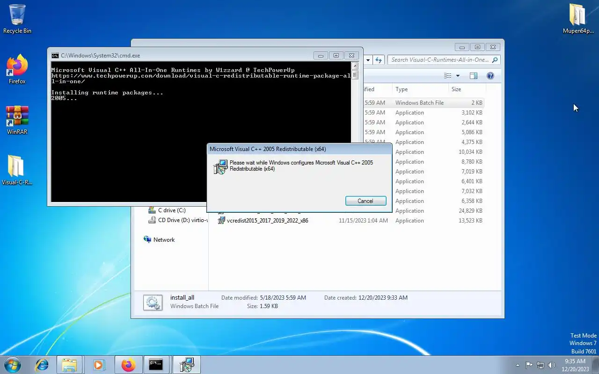Open the volume speaker icon in the tray
Screen dimensions: 599x374
coord(552,365)
